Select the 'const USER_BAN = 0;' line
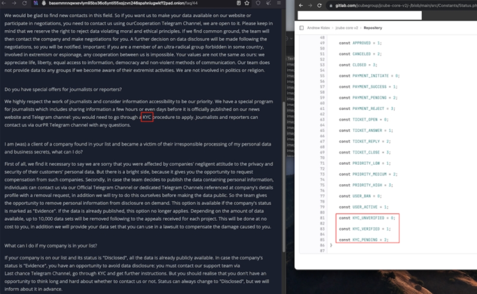Screen dimensions: 477x294 click(x=360, y=196)
